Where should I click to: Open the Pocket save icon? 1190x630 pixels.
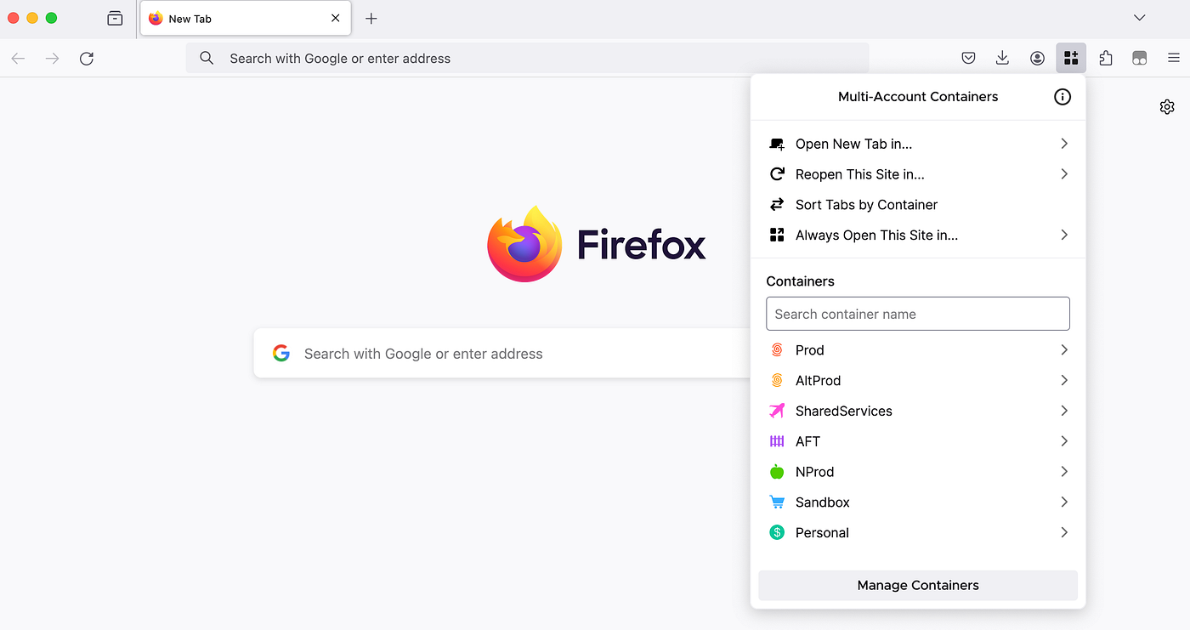pyautogui.click(x=968, y=58)
